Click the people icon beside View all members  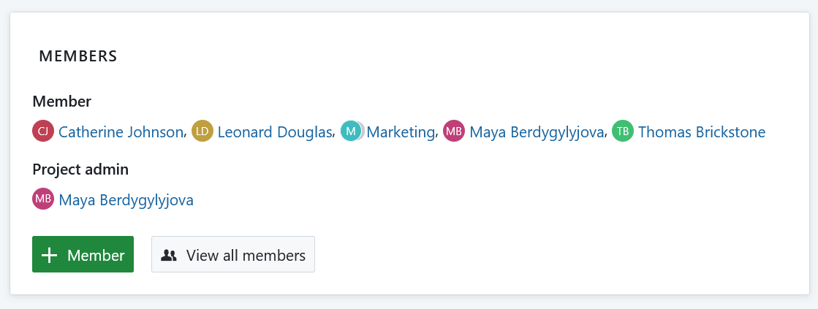(169, 255)
